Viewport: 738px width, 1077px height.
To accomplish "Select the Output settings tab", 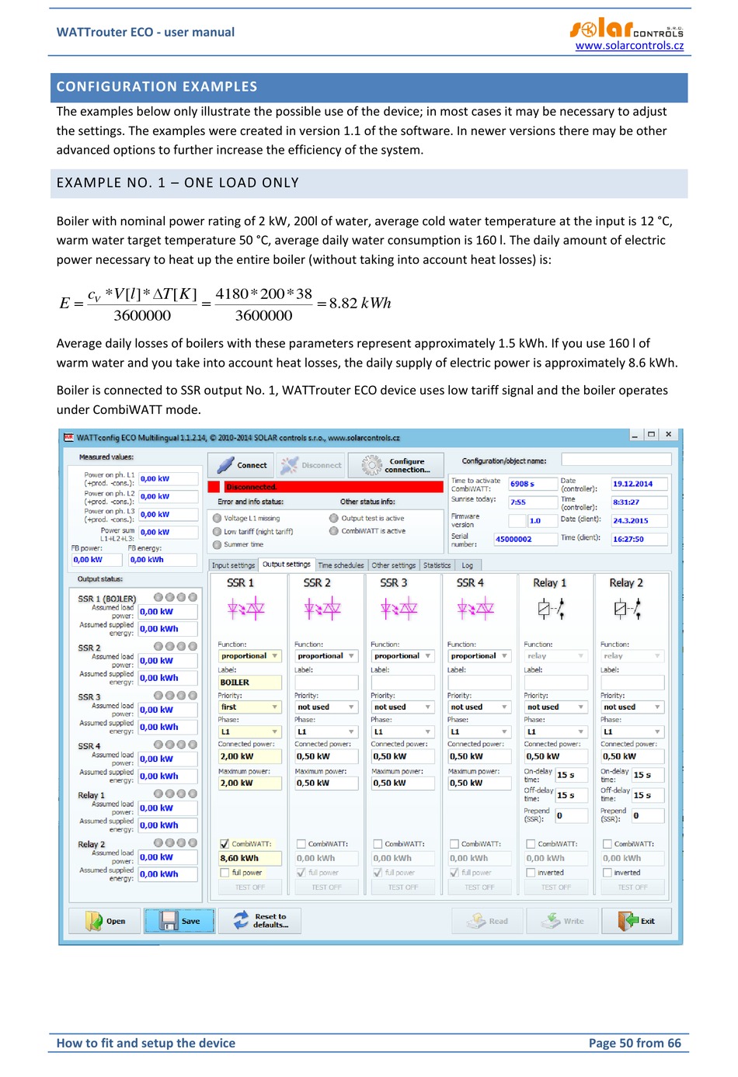I will tap(287, 565).
